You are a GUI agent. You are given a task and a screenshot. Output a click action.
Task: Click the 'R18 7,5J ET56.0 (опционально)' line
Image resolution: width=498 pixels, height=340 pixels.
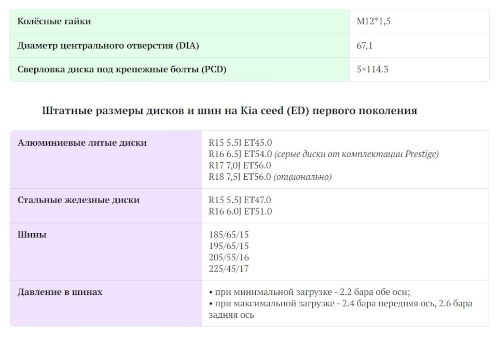(x=270, y=177)
